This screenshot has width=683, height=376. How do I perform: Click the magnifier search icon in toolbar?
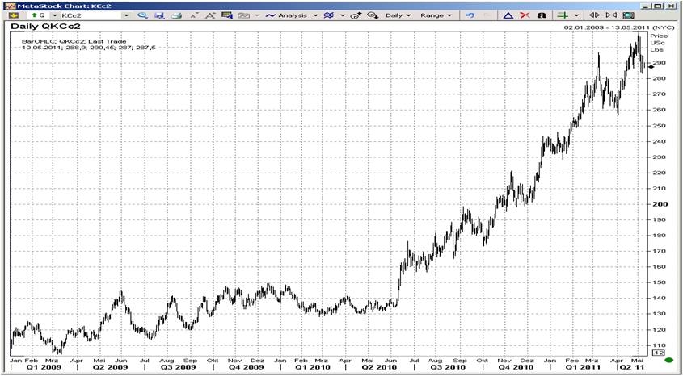click(142, 15)
